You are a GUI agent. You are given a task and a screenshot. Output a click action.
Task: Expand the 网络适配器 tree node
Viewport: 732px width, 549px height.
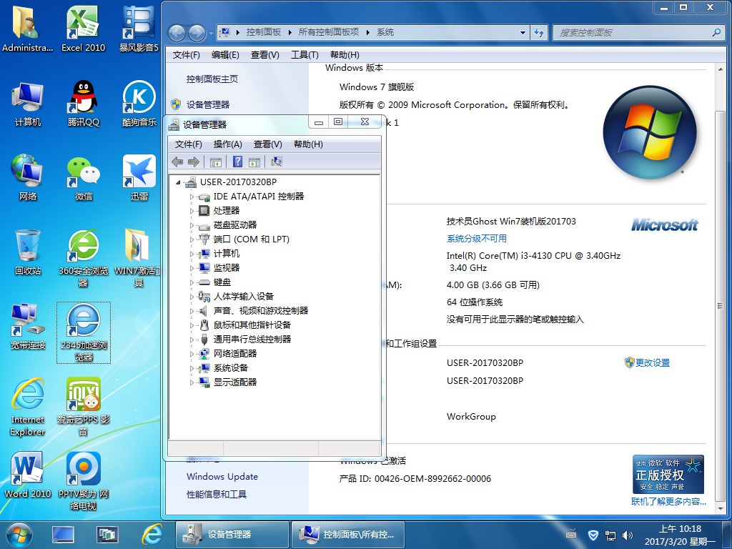(192, 355)
